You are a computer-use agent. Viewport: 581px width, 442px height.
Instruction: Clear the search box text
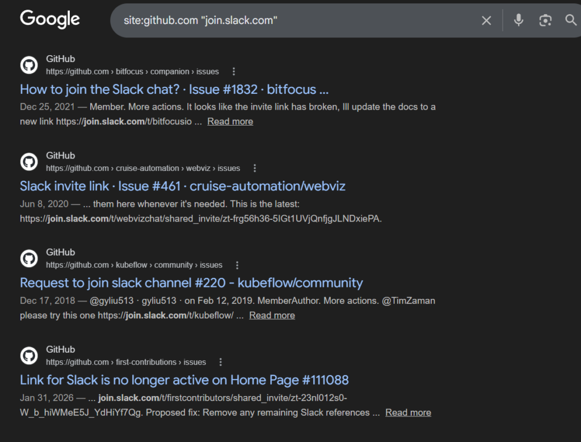486,20
